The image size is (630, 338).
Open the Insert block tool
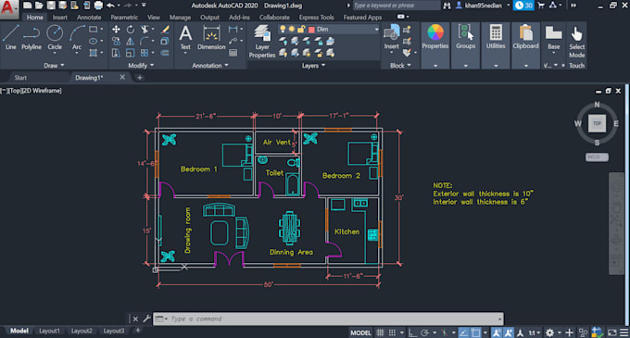391,37
